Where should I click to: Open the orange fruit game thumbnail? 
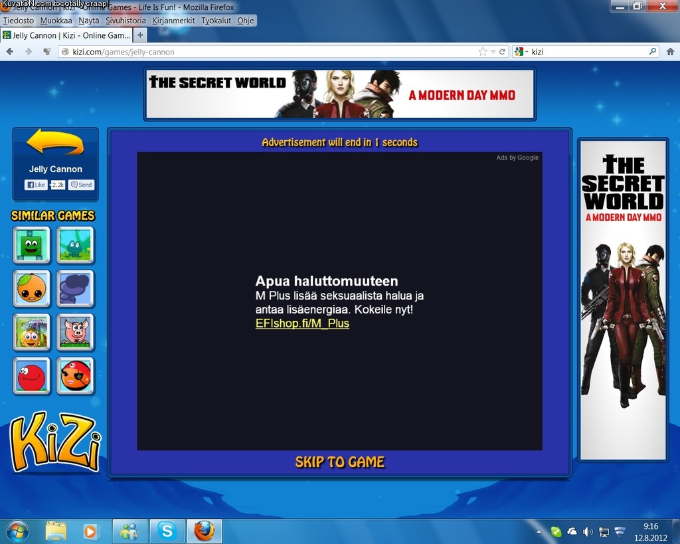click(x=31, y=288)
